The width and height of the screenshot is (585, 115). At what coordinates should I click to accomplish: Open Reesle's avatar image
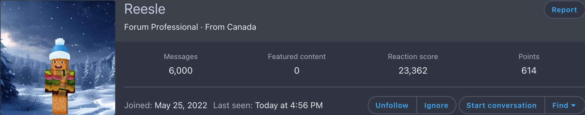point(58,57)
